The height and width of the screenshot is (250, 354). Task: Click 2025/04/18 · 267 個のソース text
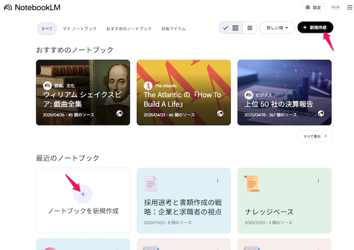270,115
